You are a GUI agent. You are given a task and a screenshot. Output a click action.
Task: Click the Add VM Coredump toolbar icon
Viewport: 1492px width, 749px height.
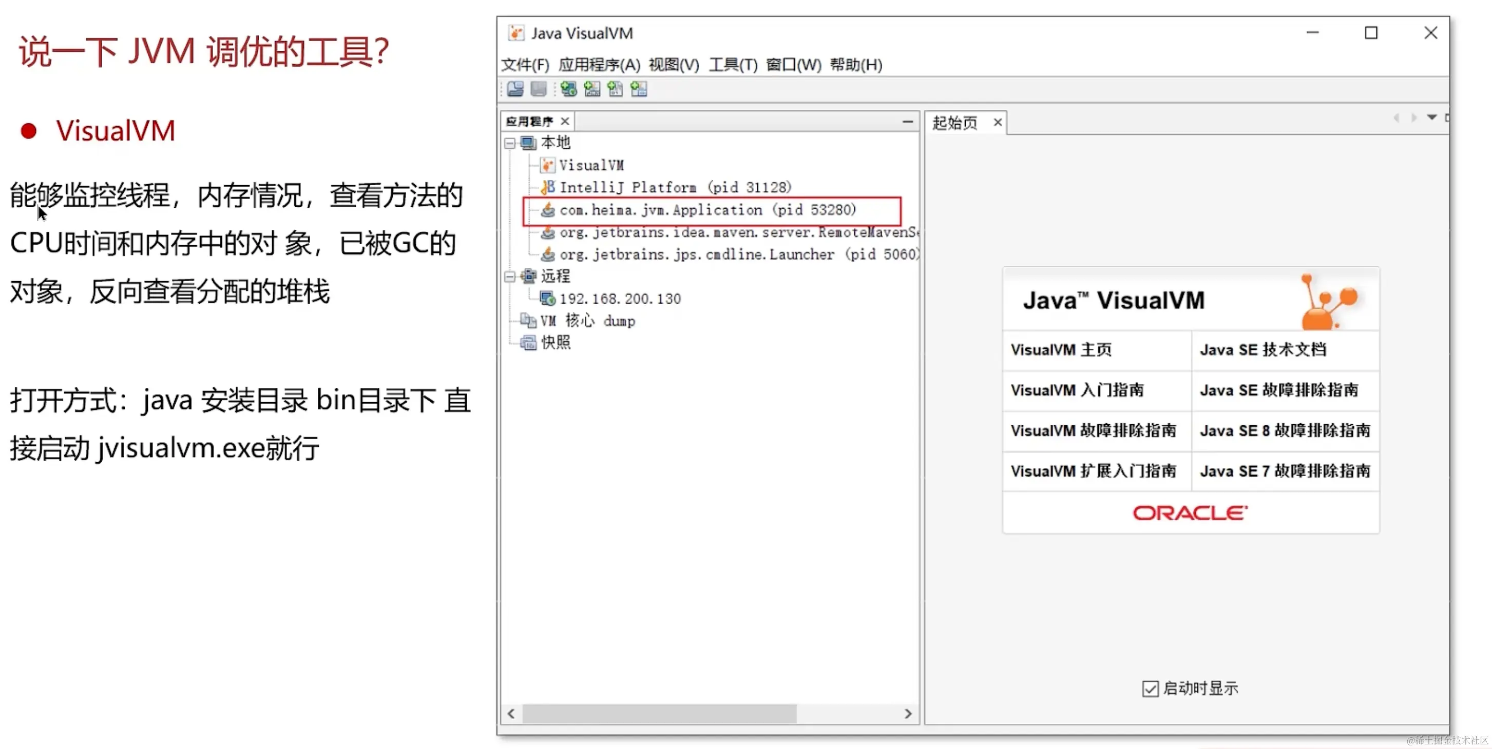pos(615,89)
